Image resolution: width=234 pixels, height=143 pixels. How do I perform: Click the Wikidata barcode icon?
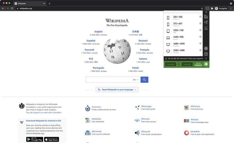point(187,121)
